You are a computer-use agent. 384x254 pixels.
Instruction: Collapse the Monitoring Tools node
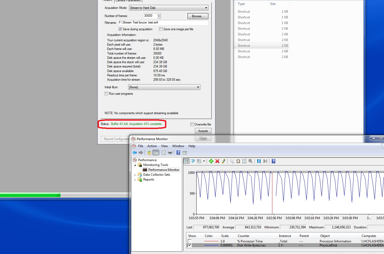[x=135, y=165]
